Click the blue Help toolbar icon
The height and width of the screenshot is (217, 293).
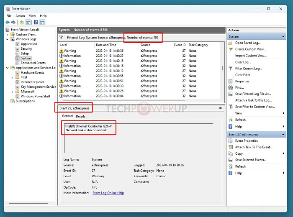pos(36,23)
